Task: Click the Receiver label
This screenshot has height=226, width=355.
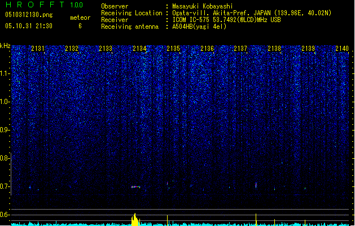Action: tap(115, 20)
